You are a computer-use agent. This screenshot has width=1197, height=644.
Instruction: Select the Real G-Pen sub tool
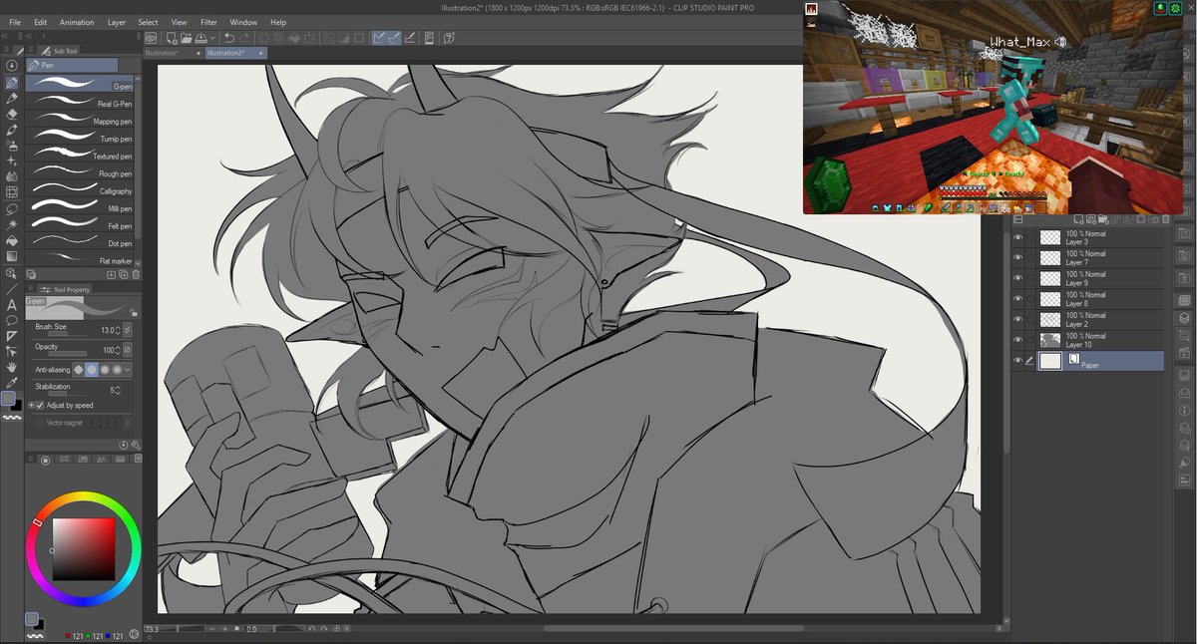point(79,103)
